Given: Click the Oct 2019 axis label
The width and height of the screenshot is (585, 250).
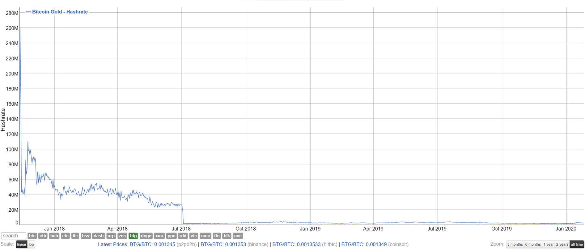Looking at the screenshot, I should [502, 229].
